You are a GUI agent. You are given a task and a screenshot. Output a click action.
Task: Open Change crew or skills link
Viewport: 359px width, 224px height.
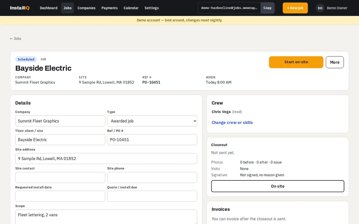[x=232, y=122]
